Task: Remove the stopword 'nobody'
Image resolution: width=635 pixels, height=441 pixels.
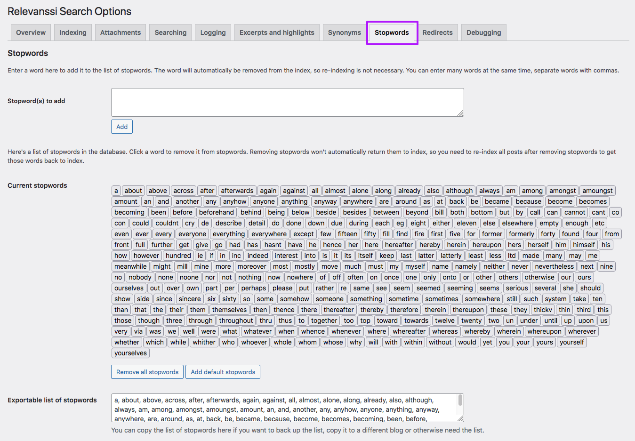Action: point(140,277)
